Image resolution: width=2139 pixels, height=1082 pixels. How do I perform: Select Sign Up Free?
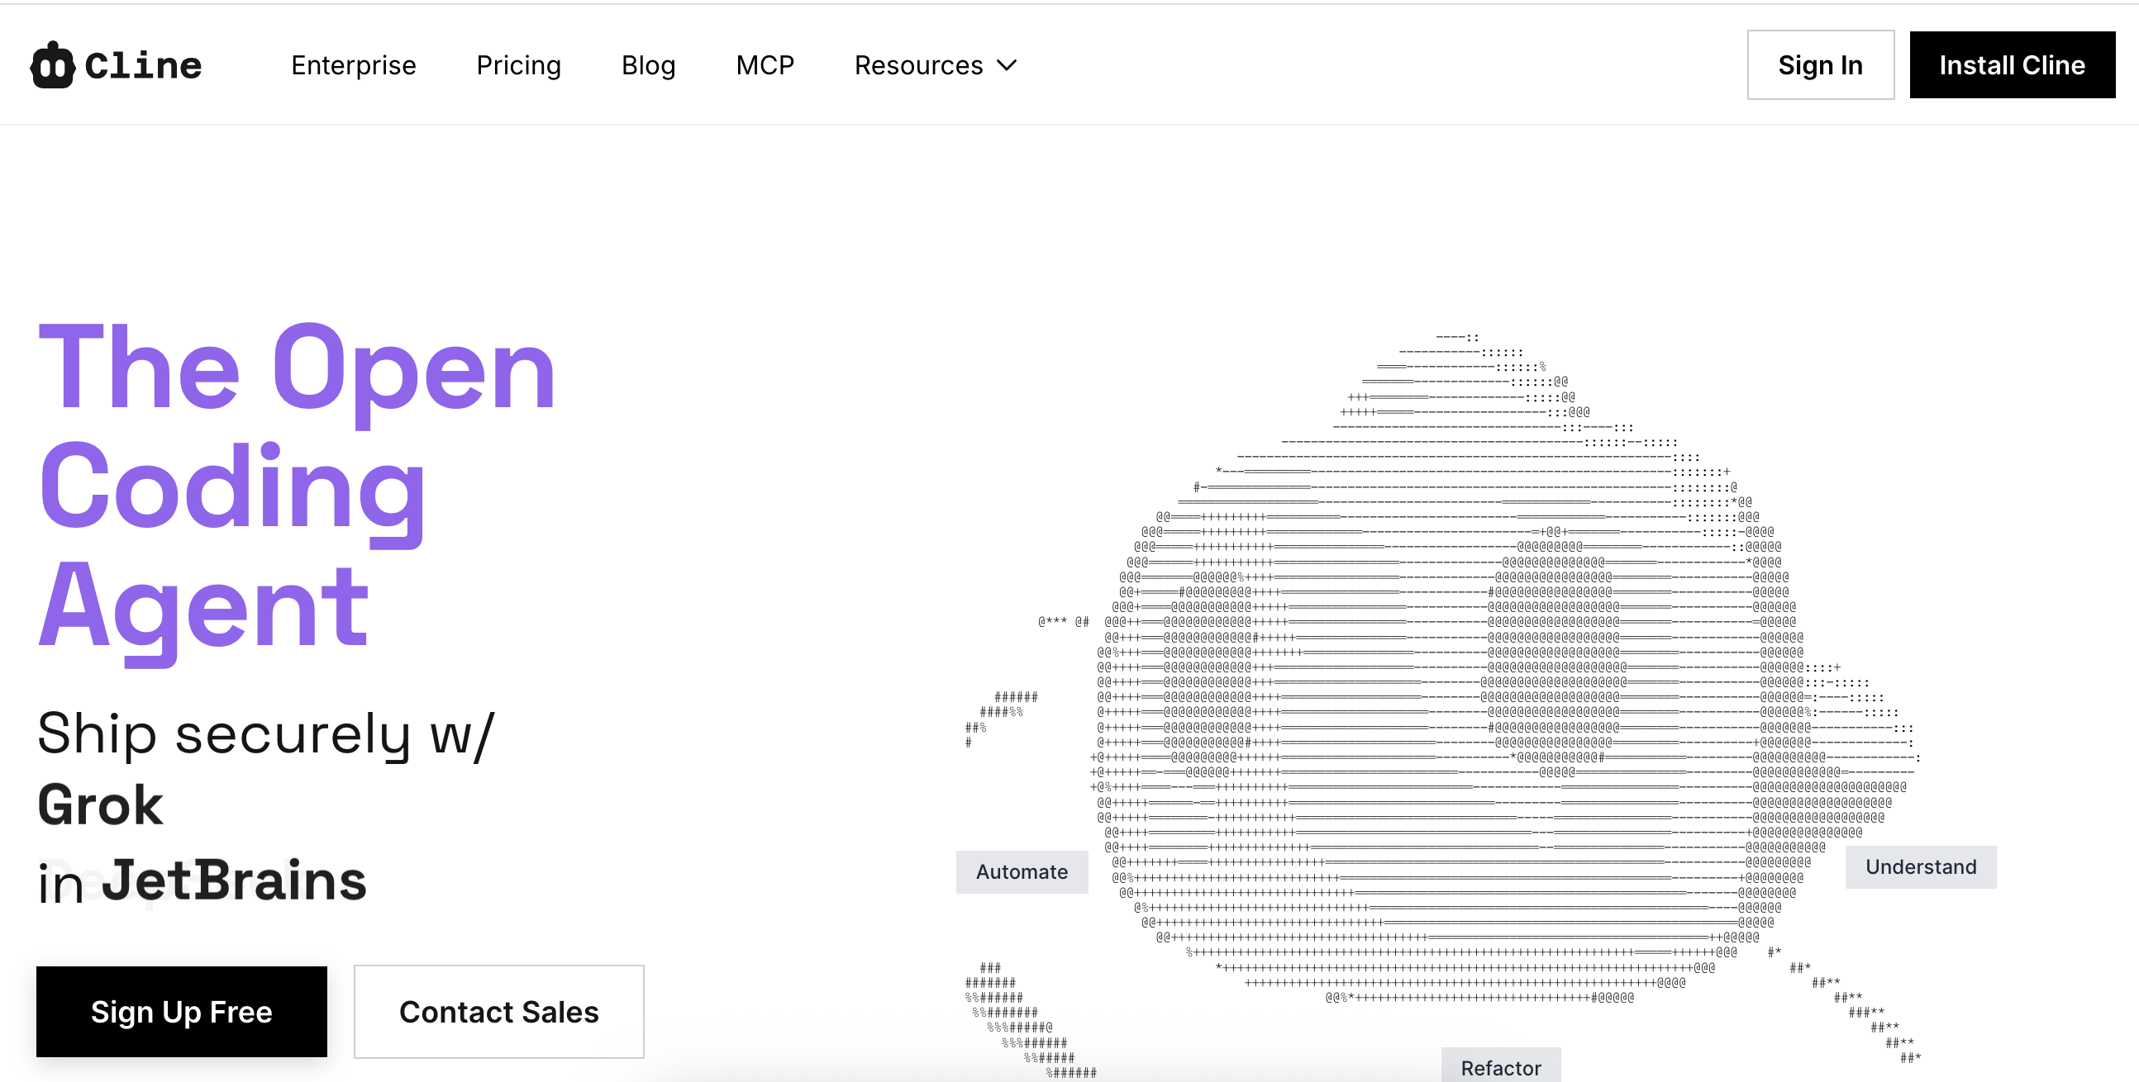pos(181,1012)
